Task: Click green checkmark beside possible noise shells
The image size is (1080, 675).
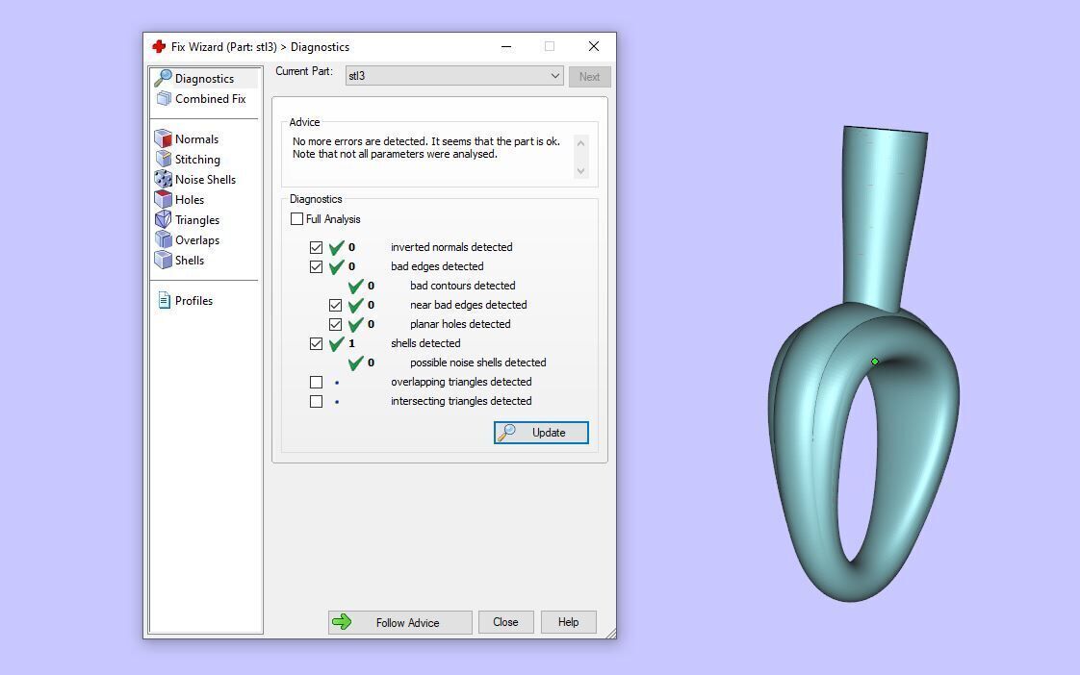Action: [355, 362]
